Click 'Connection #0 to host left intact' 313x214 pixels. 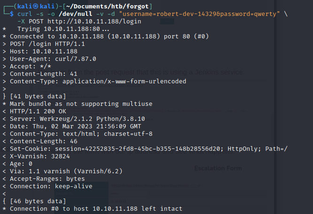96,209
